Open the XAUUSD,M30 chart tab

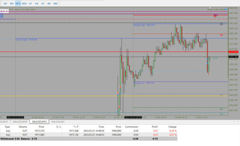20,122
